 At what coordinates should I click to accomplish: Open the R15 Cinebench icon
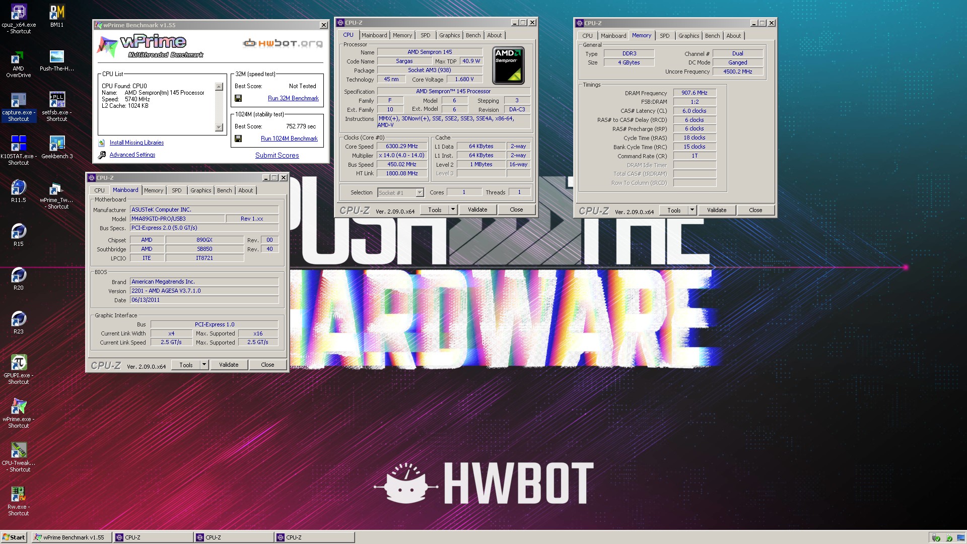[x=19, y=232]
